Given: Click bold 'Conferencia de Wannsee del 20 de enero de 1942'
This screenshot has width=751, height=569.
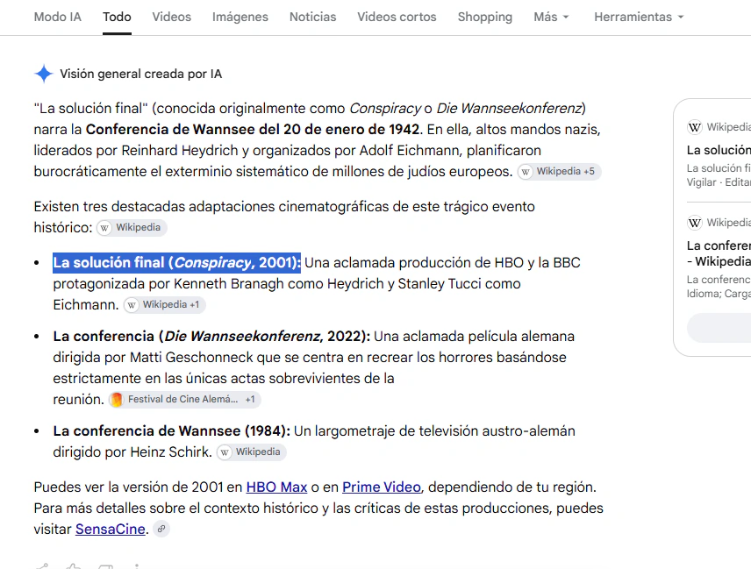Looking at the screenshot, I should pos(253,129).
